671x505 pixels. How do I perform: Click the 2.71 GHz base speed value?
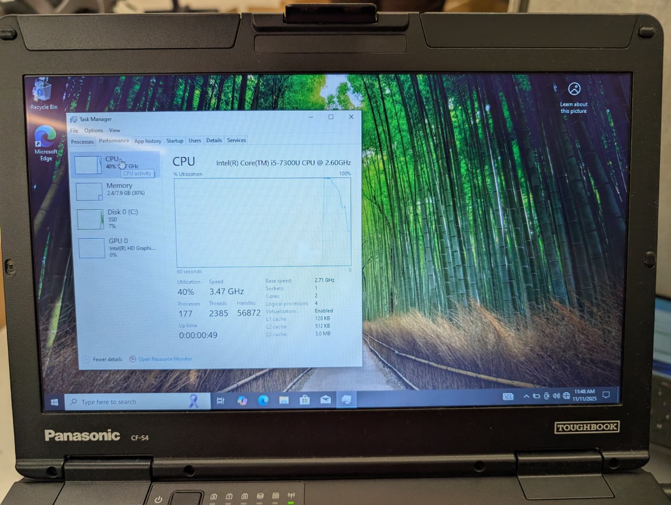coord(325,280)
